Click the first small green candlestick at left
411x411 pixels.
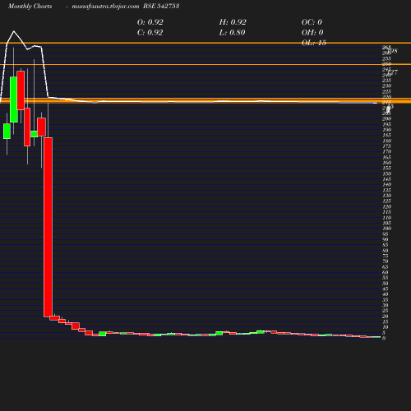[7, 132]
